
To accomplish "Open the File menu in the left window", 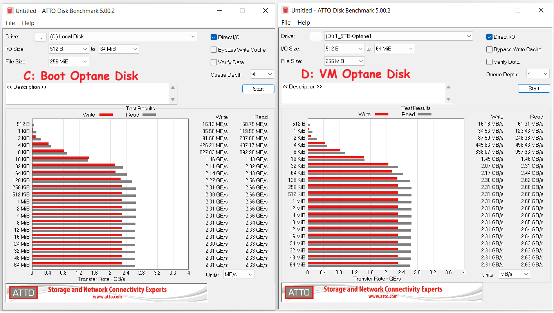I will (x=10, y=23).
